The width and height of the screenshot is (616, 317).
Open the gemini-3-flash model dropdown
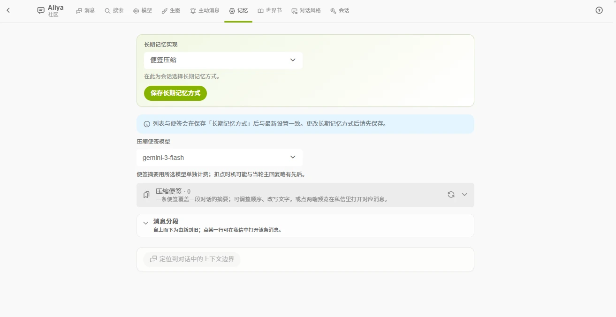[220, 158]
